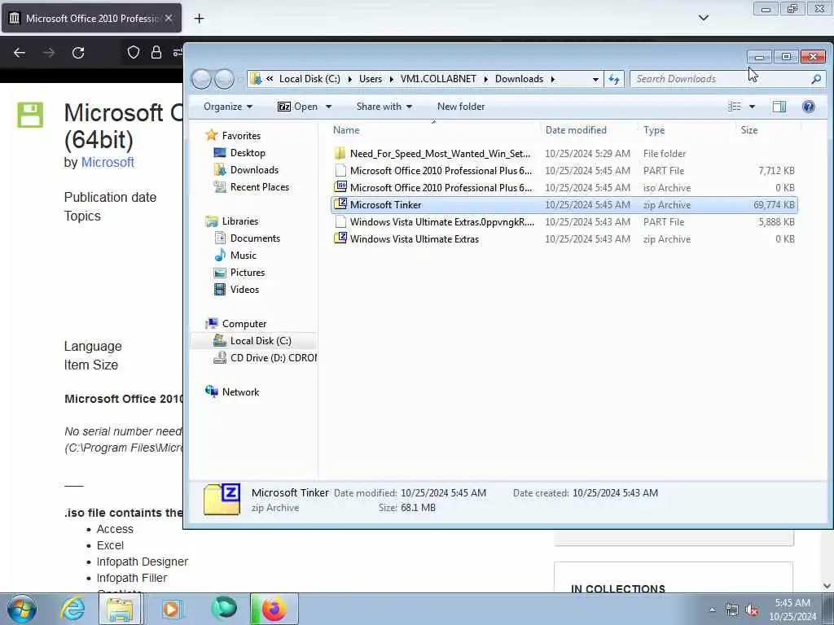Sort files by Date modified column
Image resolution: width=834 pixels, height=625 pixels.
pos(576,130)
